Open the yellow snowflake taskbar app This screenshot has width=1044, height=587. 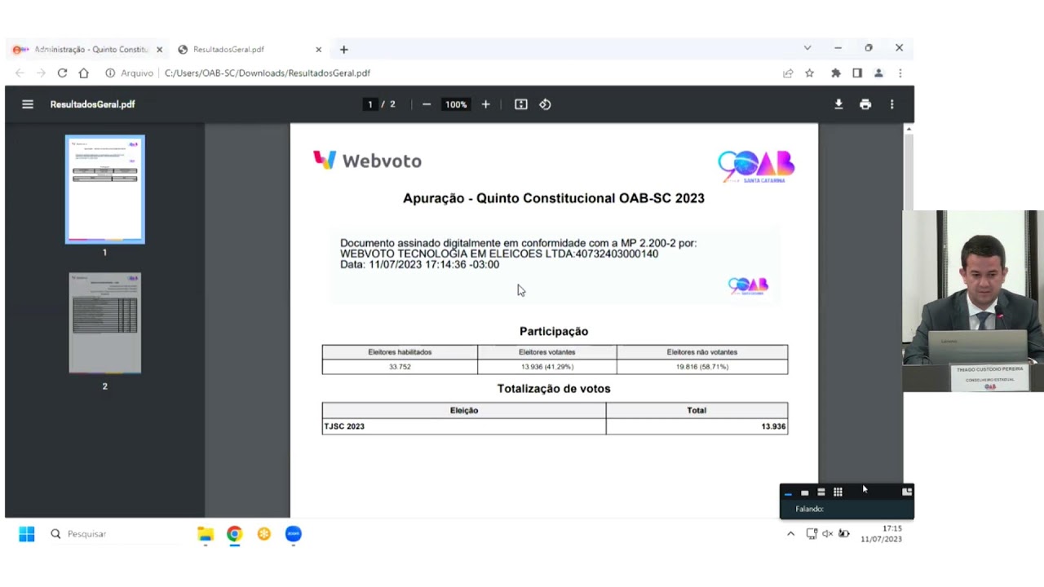[x=263, y=534]
